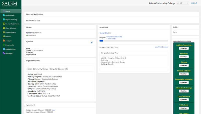Click the Degree Planning sidebar icon
Image resolution: width=201 pixels, height=114 pixels.
pyautogui.click(x=4, y=20)
